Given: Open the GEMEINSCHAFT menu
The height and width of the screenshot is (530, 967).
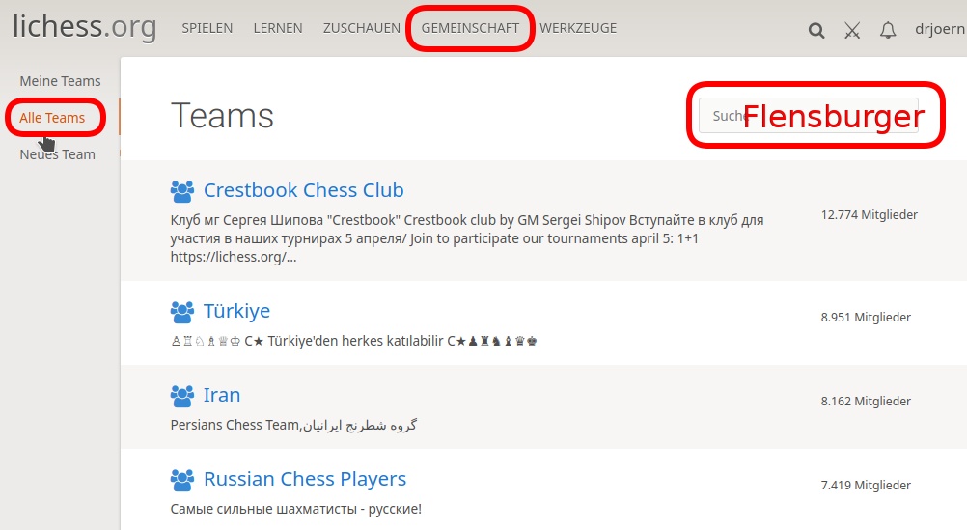Looking at the screenshot, I should pos(470,28).
